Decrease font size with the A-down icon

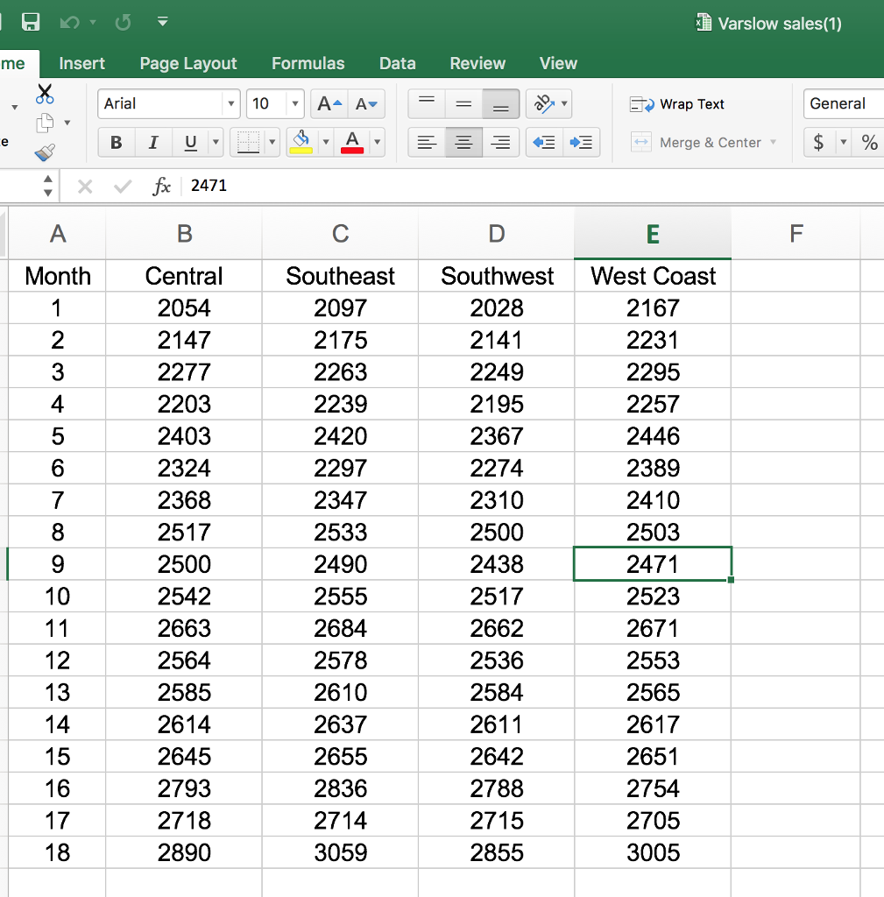pos(366,103)
